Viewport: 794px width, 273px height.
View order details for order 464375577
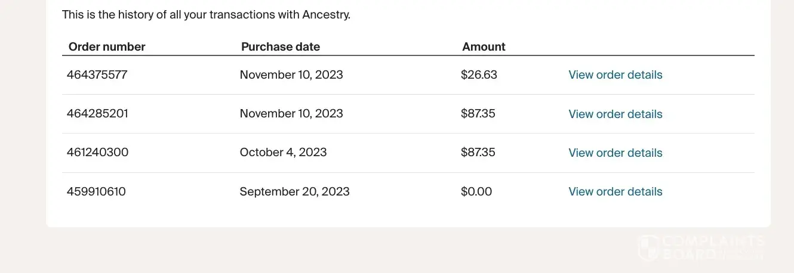click(x=615, y=75)
